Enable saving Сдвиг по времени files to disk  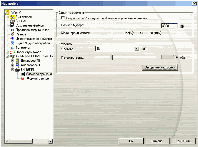63,18
